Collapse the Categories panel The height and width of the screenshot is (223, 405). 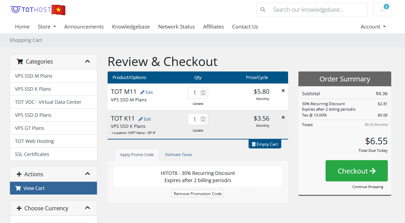[x=87, y=62]
